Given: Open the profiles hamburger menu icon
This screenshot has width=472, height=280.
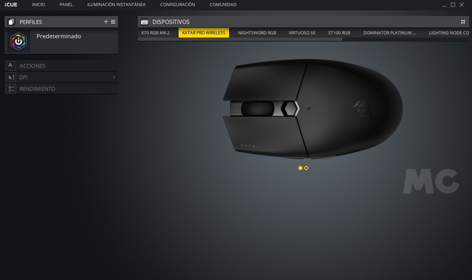Looking at the screenshot, I should pyautogui.click(x=113, y=22).
